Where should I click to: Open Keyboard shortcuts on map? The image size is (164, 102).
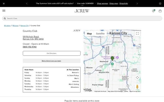(100, 91)
